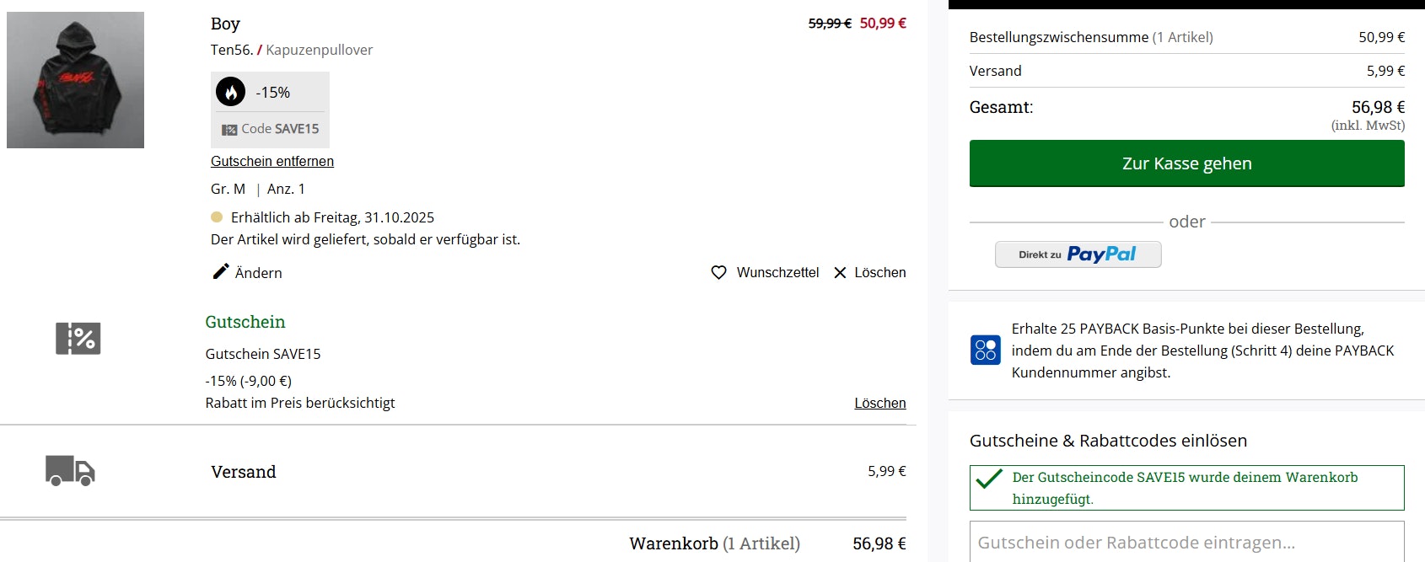Screen dimensions: 1425x562
Task: Add item via Wunschzettel label
Action: (777, 273)
